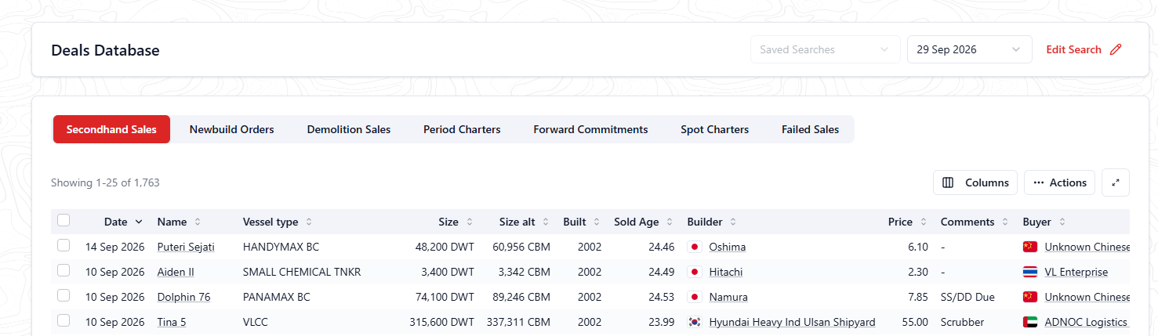Screen dimensions: 1158x336
Task: Switch to Newbuild Orders tab
Action: (232, 129)
